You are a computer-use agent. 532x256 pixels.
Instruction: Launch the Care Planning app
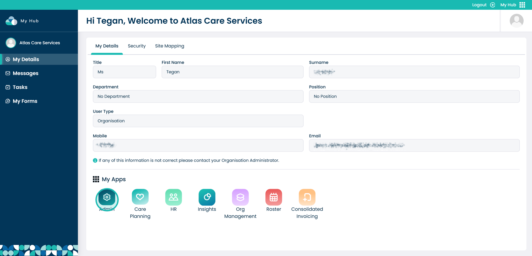140,197
